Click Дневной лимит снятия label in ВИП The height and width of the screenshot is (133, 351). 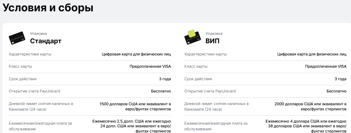(x=217, y=107)
